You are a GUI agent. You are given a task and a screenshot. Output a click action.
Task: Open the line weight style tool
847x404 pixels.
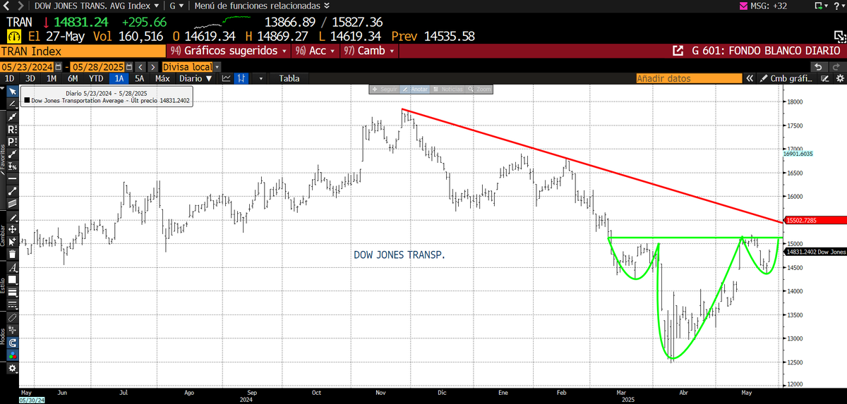tap(13, 293)
